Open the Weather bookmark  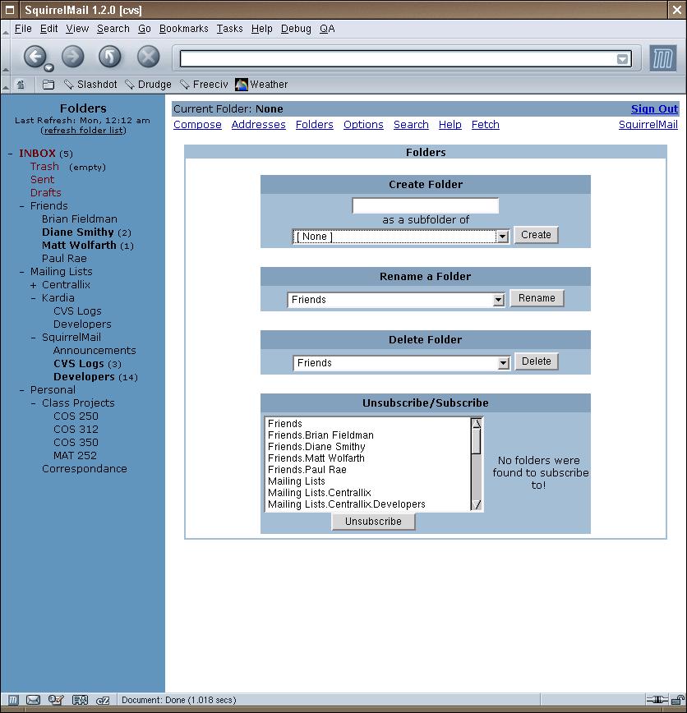click(x=261, y=85)
